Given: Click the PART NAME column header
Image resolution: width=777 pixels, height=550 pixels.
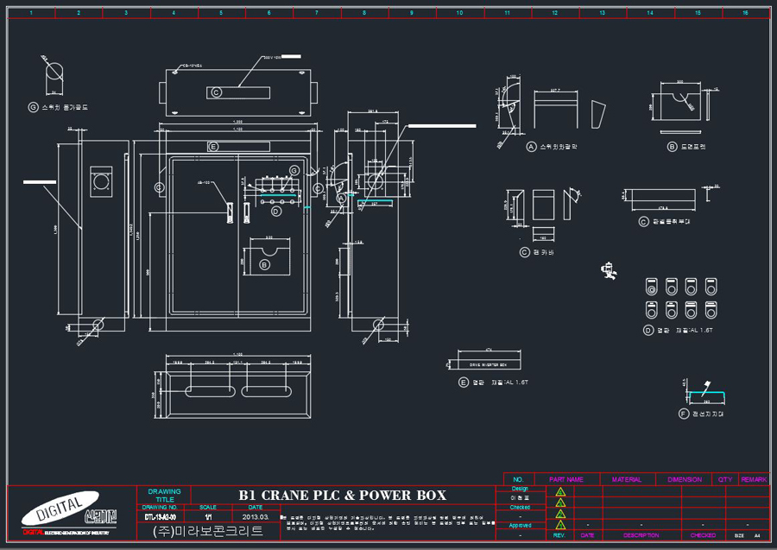Looking at the screenshot, I should [x=565, y=479].
